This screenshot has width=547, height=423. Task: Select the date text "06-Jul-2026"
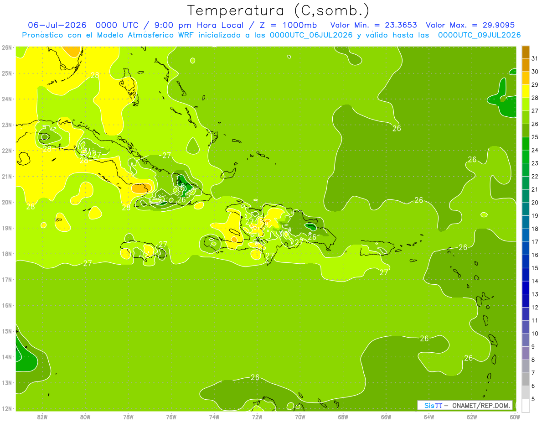pos(57,25)
